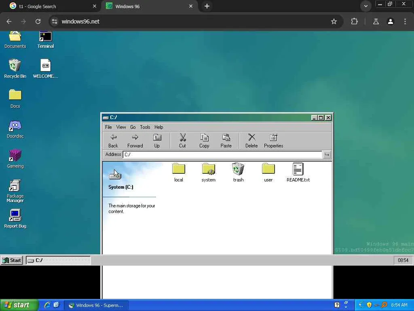Open the Report Bug shortcut
414x311 pixels.
[15, 218]
